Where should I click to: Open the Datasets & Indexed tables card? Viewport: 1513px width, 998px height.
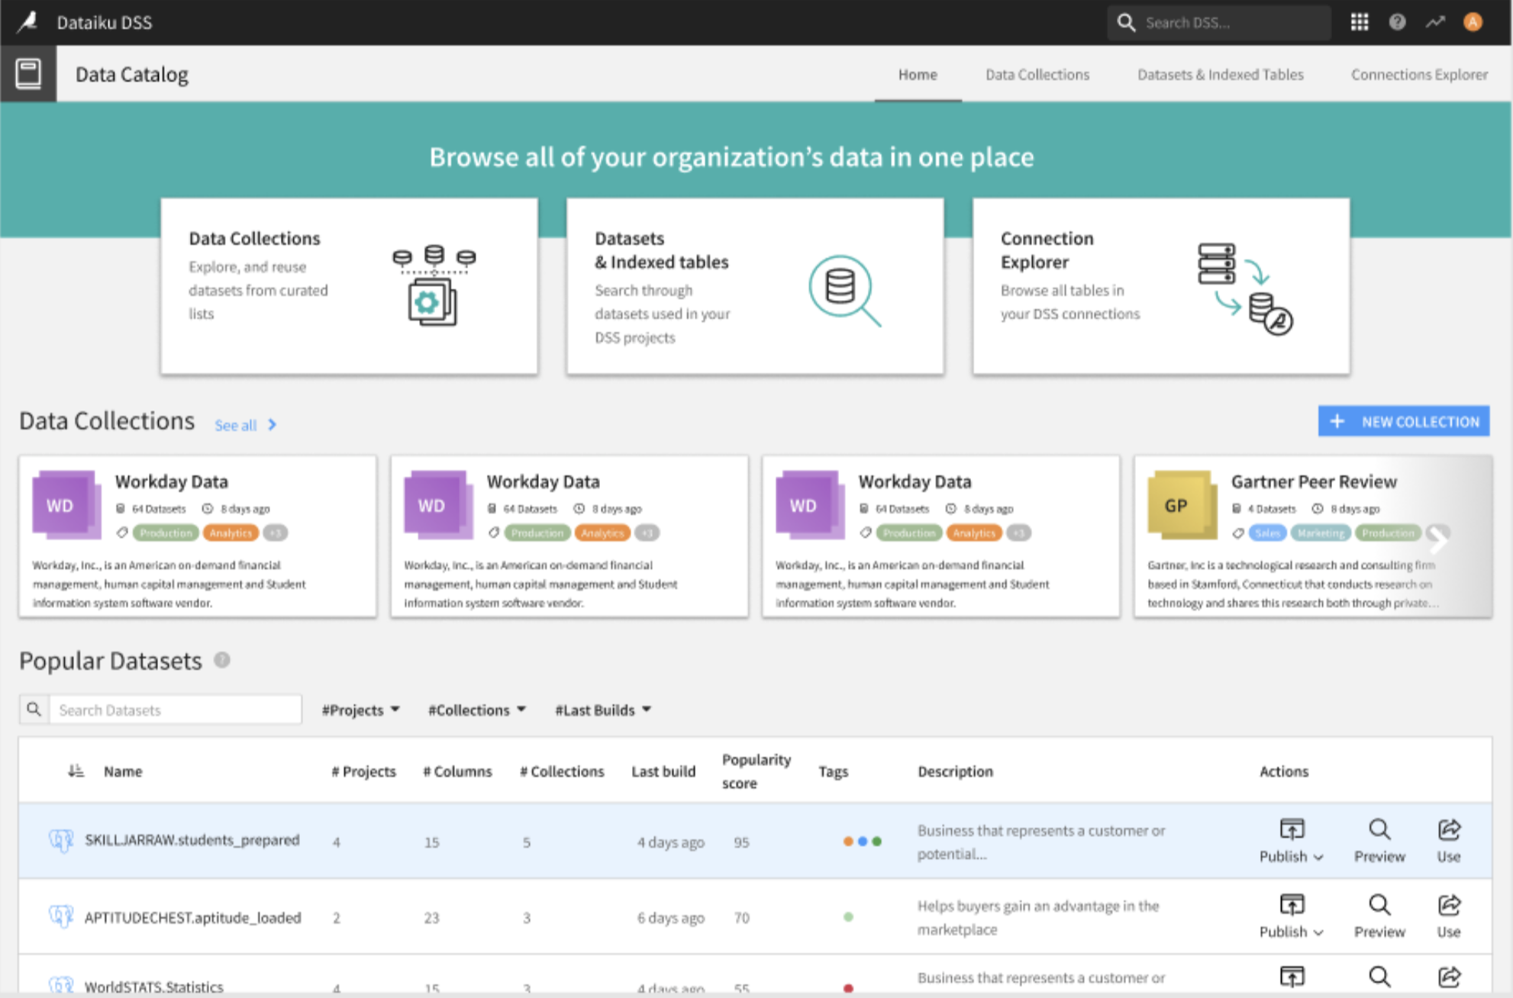pyautogui.click(x=755, y=286)
